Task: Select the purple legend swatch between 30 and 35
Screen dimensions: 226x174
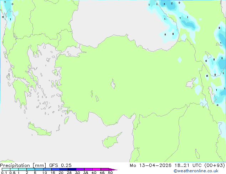Action: [80, 169]
